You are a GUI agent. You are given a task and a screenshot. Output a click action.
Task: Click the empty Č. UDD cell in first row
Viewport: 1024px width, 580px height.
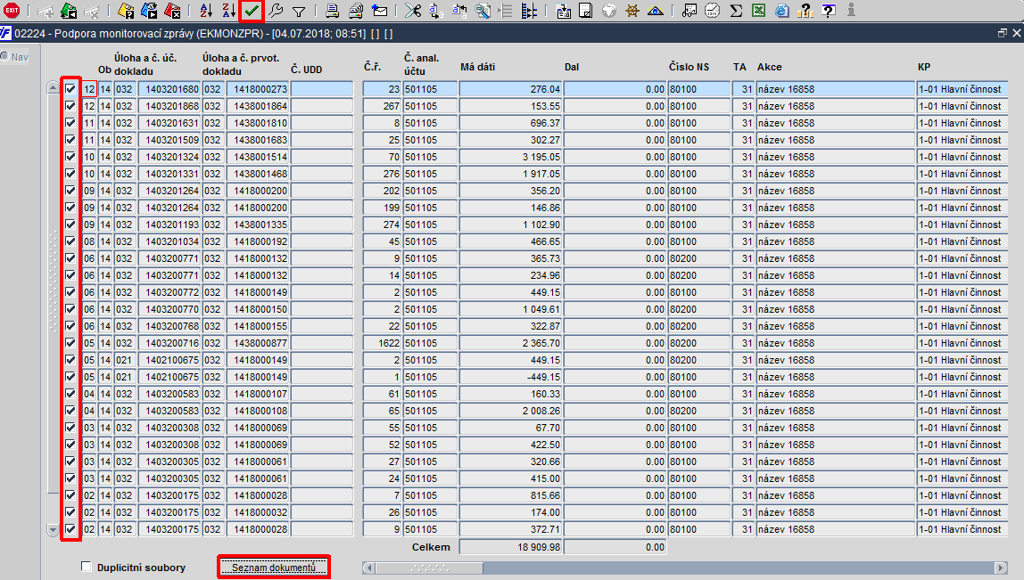click(x=322, y=89)
